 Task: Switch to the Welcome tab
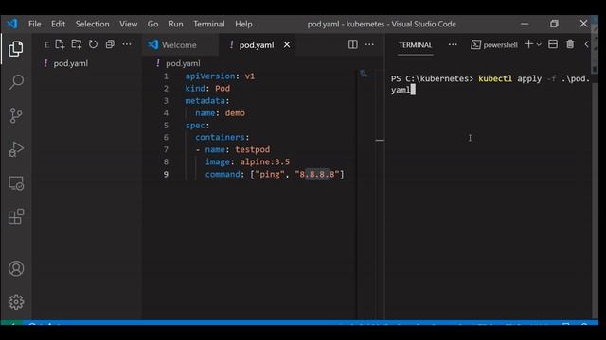pos(179,45)
